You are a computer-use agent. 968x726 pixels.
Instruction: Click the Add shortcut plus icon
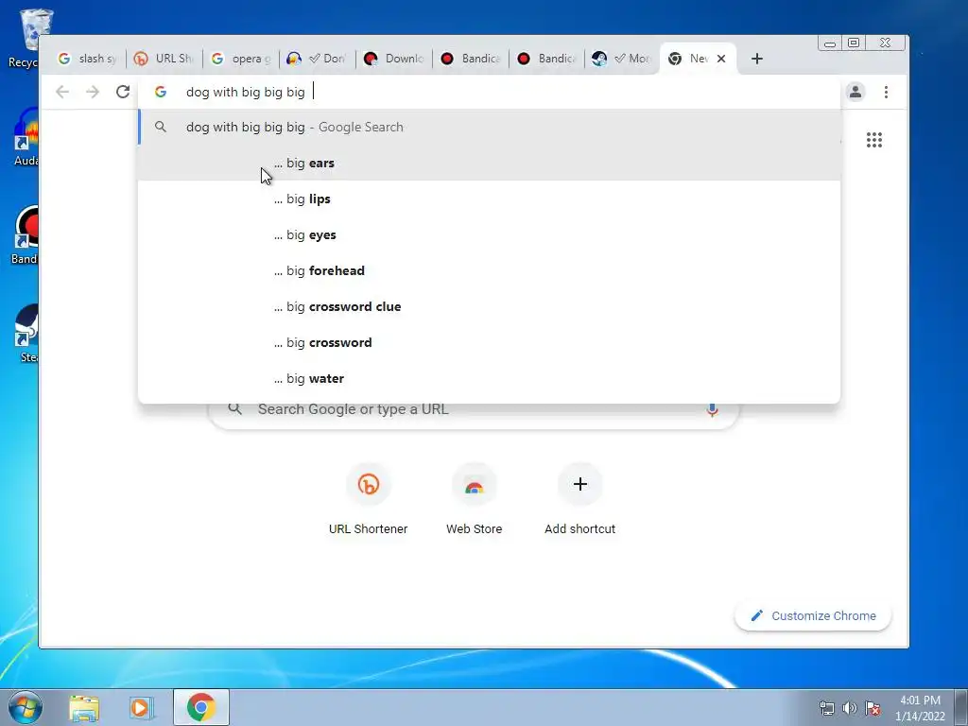579,485
